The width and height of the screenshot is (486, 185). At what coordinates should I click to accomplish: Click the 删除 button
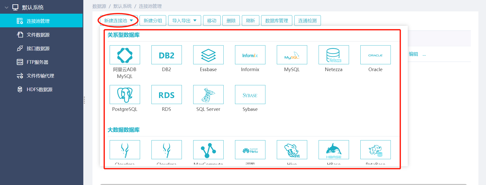pos(231,20)
